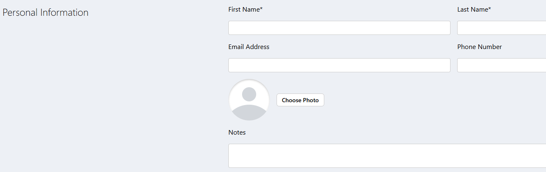Select the Email Address input box
Image resolution: width=546 pixels, height=172 pixels.
339,65
